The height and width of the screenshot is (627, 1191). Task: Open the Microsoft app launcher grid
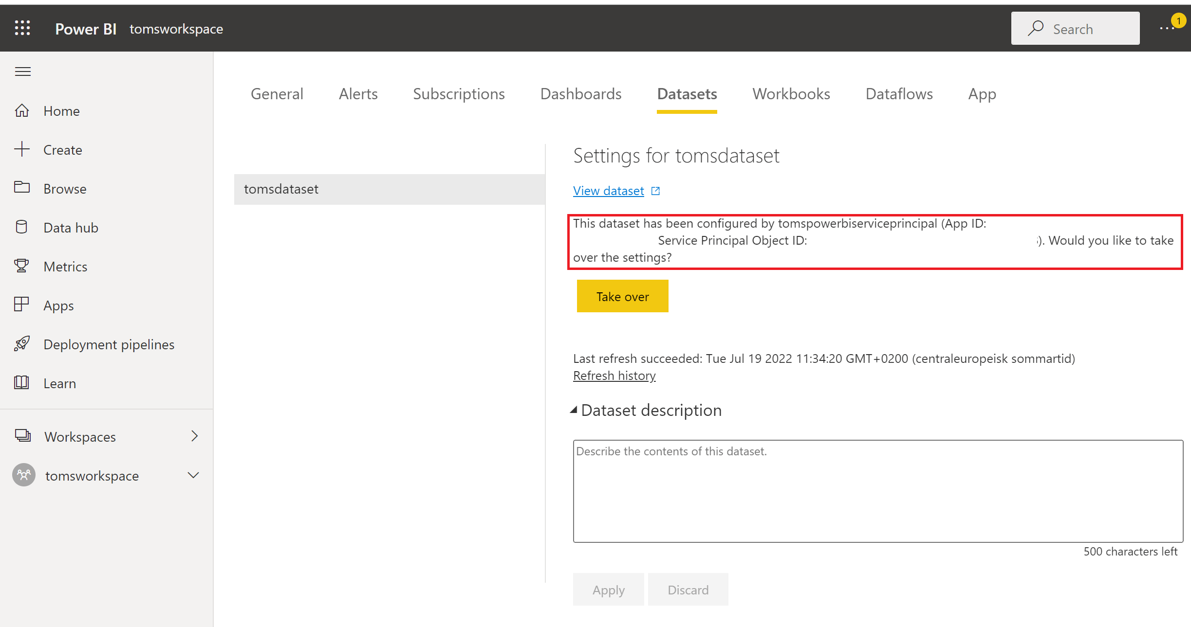(x=22, y=28)
